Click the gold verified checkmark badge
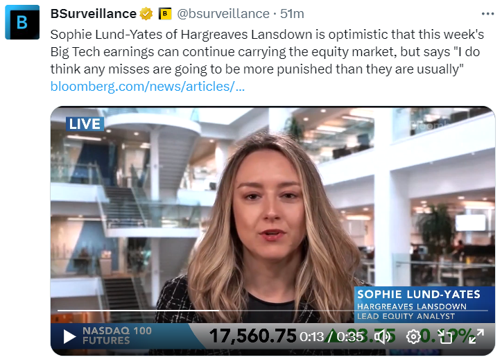Image resolution: width=502 pixels, height=364 pixels. [x=146, y=14]
